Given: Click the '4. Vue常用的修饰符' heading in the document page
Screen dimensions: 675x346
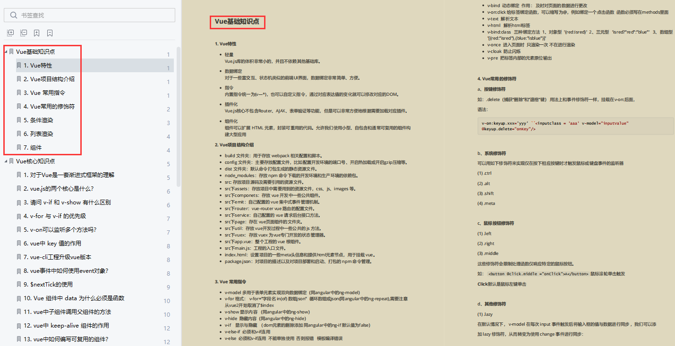Looking at the screenshot, I should 496,78.
